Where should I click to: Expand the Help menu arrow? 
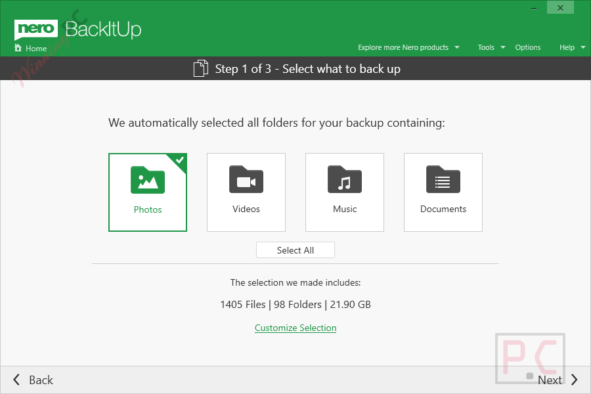coord(583,47)
